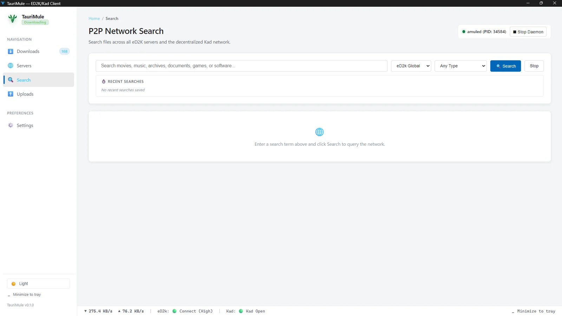Select the Search navigation item
Screen dimensions: 562x316
tap(39, 80)
